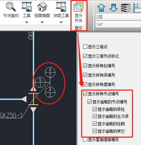The image size is (141, 145).
Task: Click the stacked floors layer icon
Action: (126, 8)
